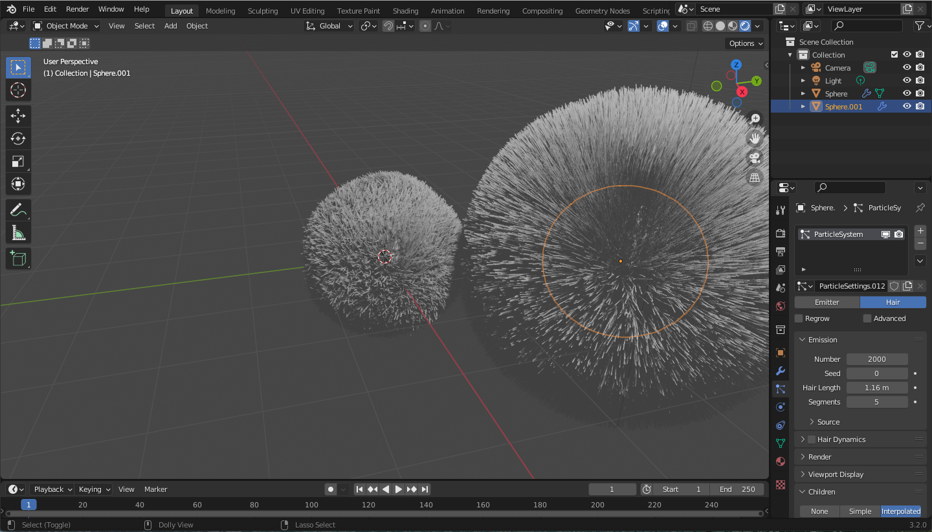The image size is (932, 532).
Task: Open the Object Mode dropdown
Action: (66, 26)
